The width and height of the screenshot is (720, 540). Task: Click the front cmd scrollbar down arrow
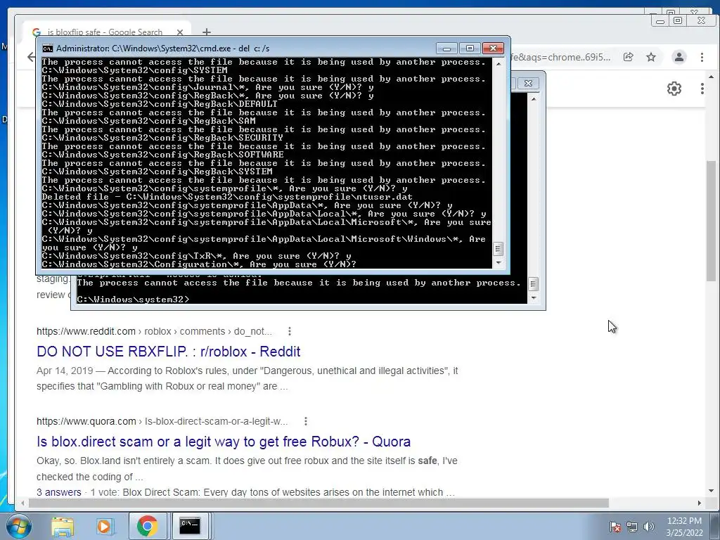click(x=499, y=264)
